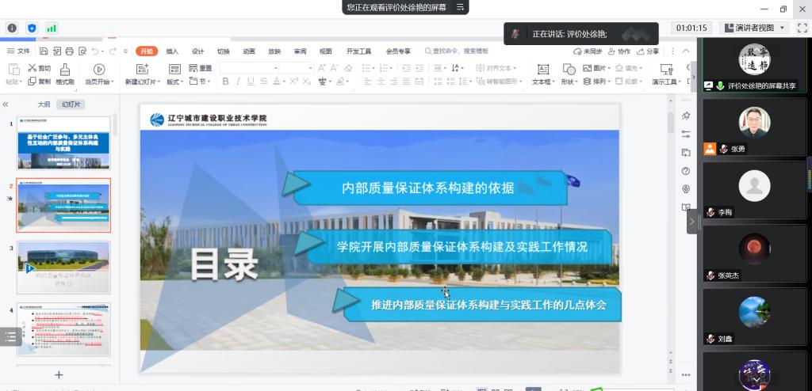Click the 分享 share button
812x391 pixels.
point(648,51)
